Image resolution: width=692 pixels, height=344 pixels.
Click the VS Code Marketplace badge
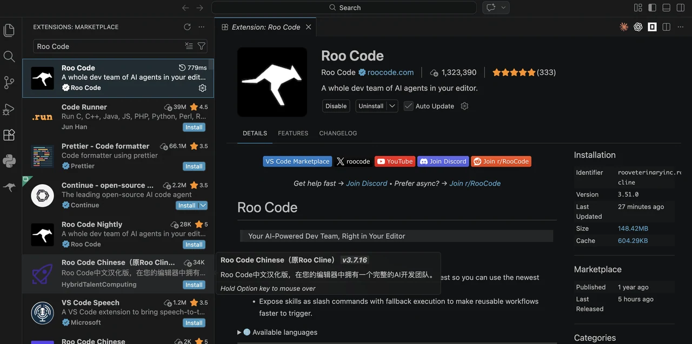pyautogui.click(x=297, y=161)
